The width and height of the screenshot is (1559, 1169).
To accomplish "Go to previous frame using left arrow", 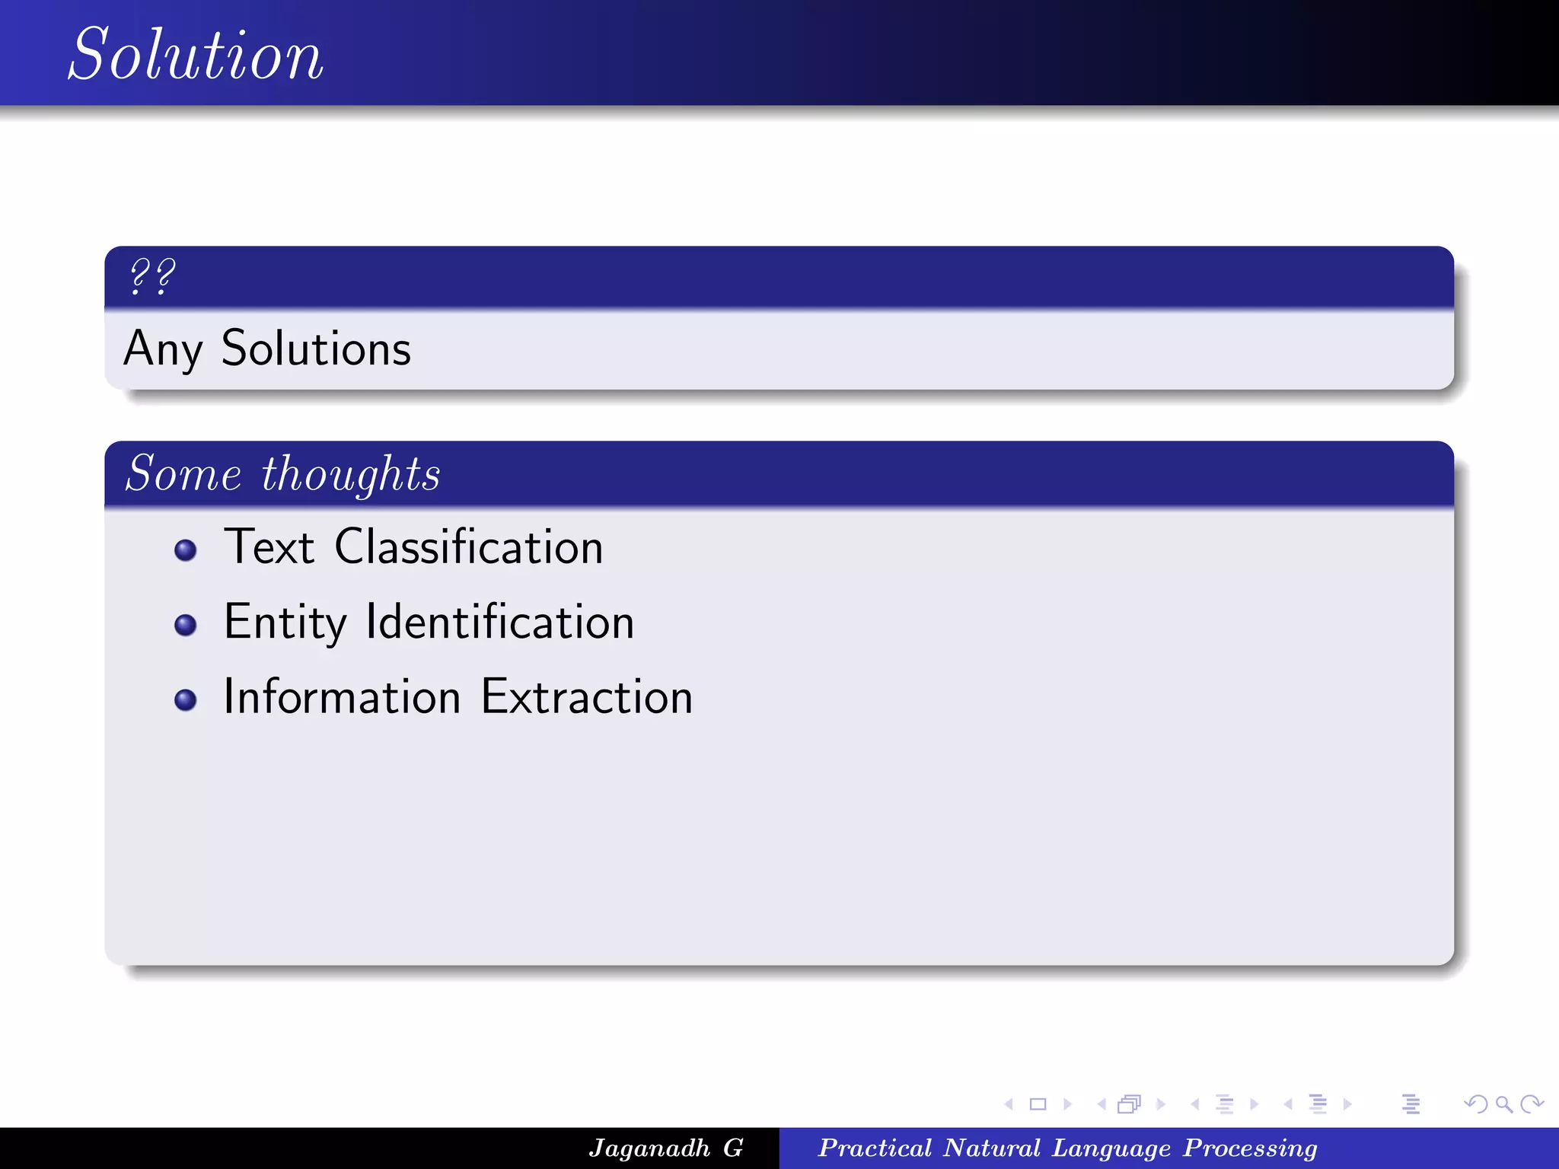I will [1102, 1104].
